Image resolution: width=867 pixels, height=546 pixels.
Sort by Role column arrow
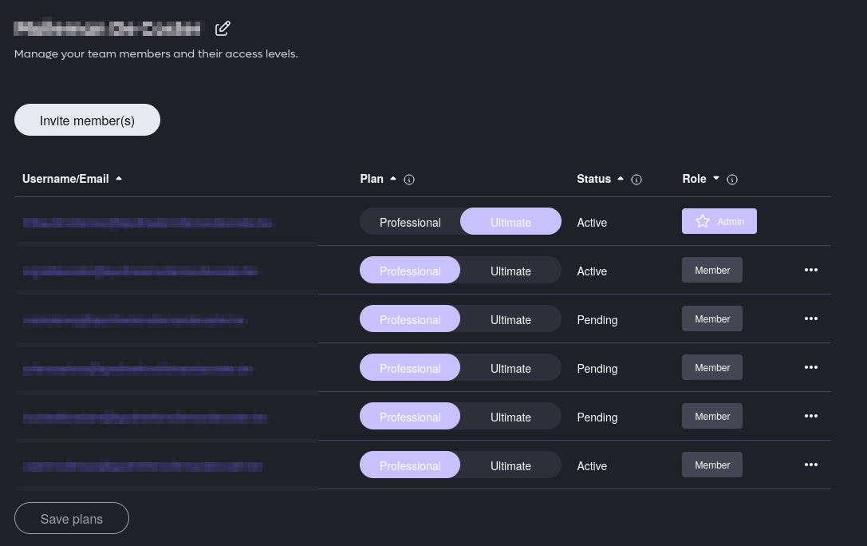(x=716, y=179)
